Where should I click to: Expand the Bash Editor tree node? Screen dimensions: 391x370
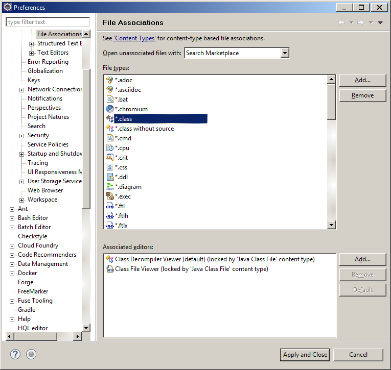(12, 218)
